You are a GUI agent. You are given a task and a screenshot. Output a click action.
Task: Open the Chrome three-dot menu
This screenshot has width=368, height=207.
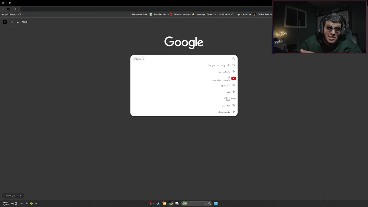3,9
